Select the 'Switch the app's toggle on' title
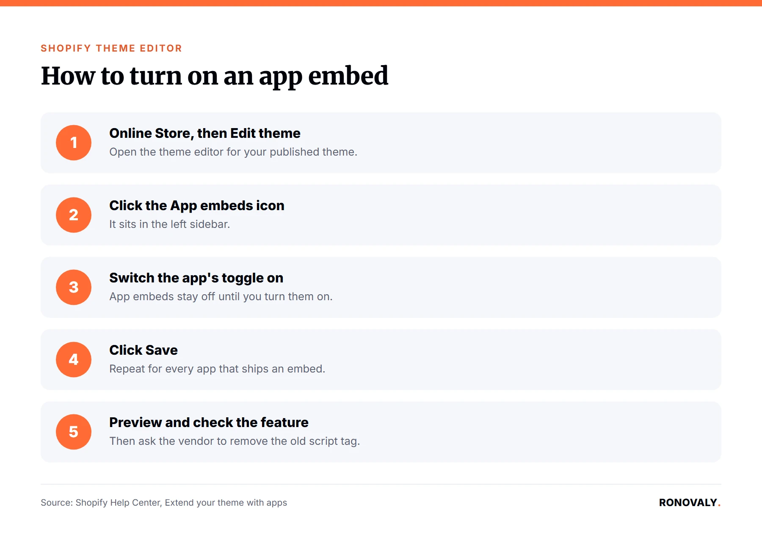Viewport: 762px width, 534px height. pyautogui.click(x=196, y=278)
